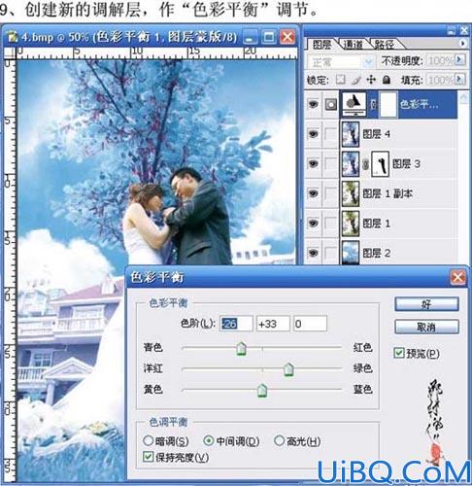
Task: Select the 图层 1 layer name
Action: point(376,224)
